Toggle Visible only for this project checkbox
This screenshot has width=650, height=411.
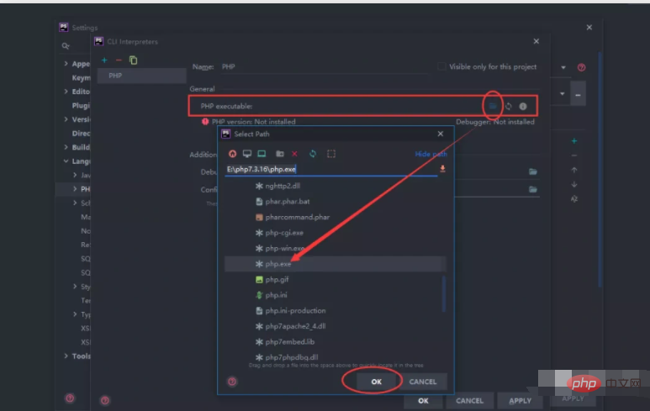click(441, 66)
